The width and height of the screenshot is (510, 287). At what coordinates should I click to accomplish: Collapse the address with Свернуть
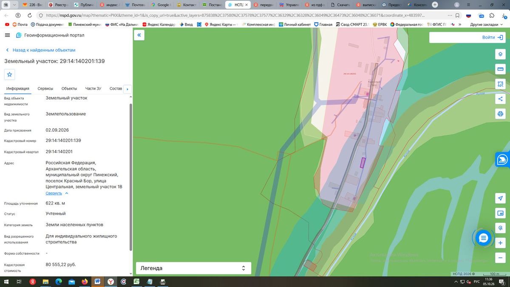coord(57,193)
